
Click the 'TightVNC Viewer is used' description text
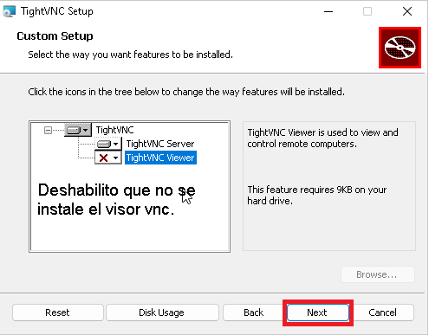click(322, 138)
